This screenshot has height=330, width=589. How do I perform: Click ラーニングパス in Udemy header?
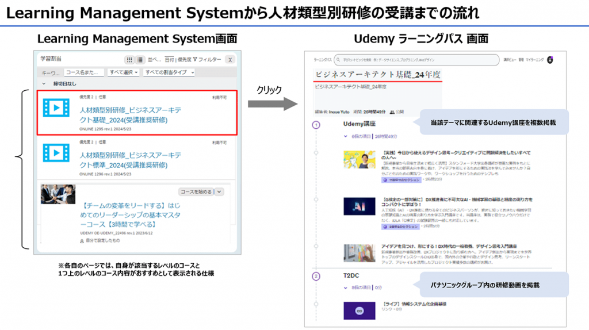(x=323, y=60)
